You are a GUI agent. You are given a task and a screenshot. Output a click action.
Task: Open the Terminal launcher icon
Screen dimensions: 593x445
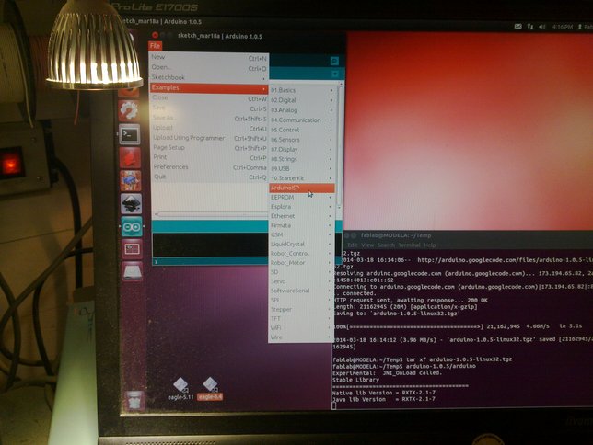coord(130,134)
